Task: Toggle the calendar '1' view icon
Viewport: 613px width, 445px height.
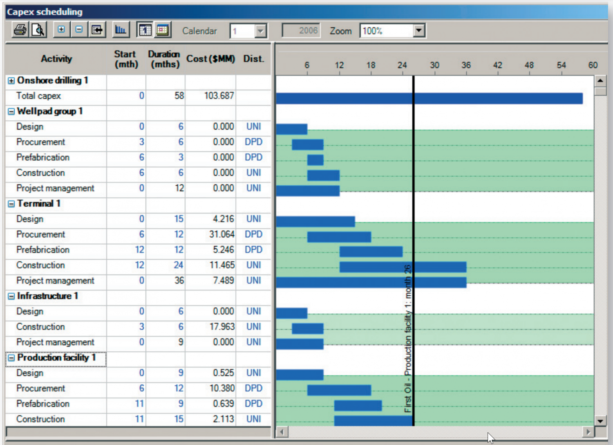Action: [x=145, y=30]
